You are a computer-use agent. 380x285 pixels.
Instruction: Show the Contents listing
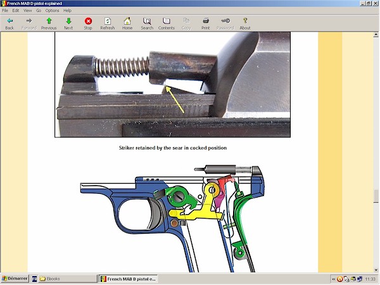tap(167, 24)
